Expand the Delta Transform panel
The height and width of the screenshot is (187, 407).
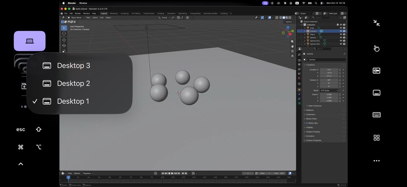point(315,106)
